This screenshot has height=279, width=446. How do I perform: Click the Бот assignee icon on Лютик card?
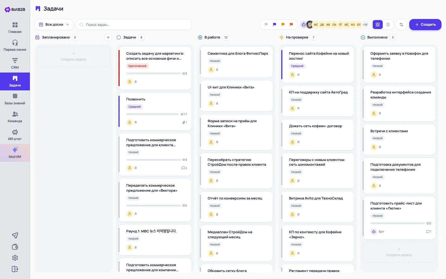pyautogui.click(x=374, y=232)
